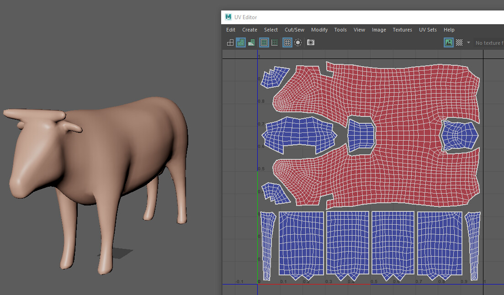Toggle the UV distortion display icon
The width and height of the screenshot is (504, 295).
tap(251, 42)
